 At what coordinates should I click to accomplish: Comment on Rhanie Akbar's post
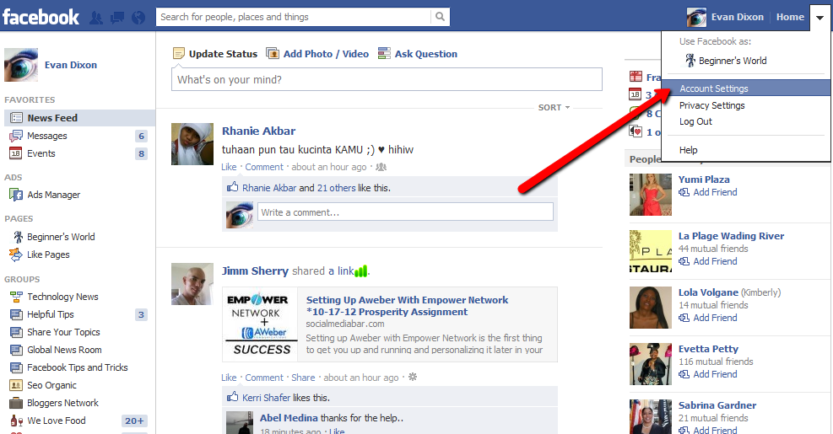point(264,167)
